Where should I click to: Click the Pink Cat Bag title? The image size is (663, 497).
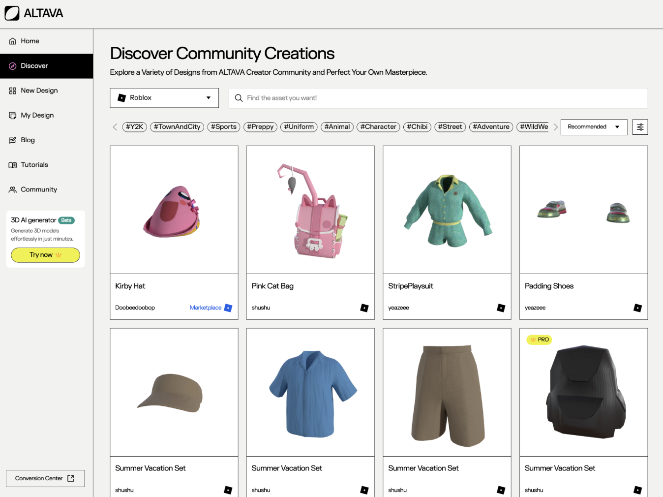272,286
